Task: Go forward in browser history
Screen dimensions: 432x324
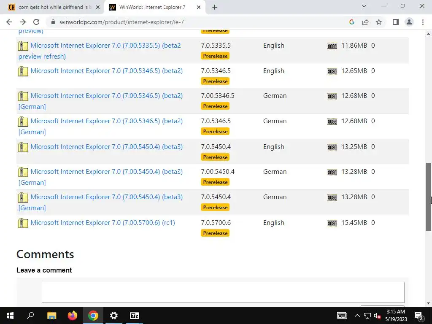Action: (23, 22)
